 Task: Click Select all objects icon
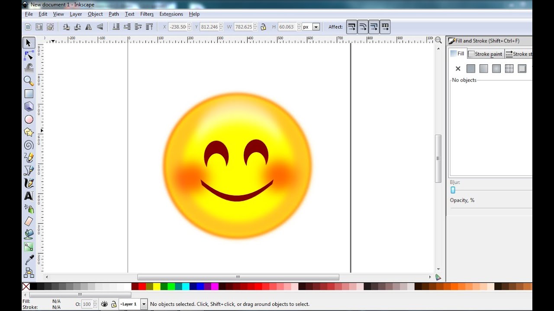click(x=28, y=27)
